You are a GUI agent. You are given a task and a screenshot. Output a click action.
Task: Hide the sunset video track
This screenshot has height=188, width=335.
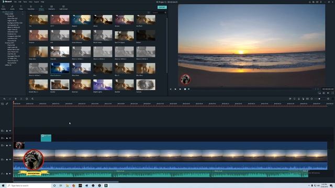tap(10, 159)
